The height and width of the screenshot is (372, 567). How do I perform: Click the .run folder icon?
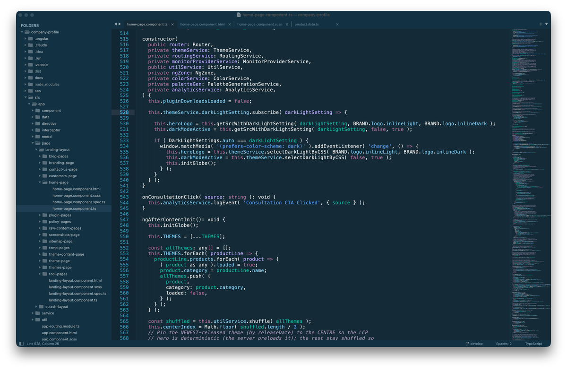point(30,58)
